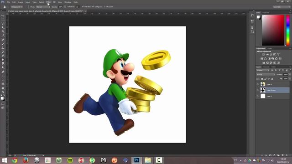Image resolution: width=292 pixels, height=164 pixels.
Task: Select the Horizontal Type tool
Action: tap(3, 76)
